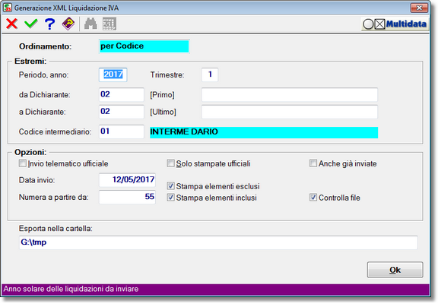
Task: Open help via blue question mark
Action: click(49, 24)
